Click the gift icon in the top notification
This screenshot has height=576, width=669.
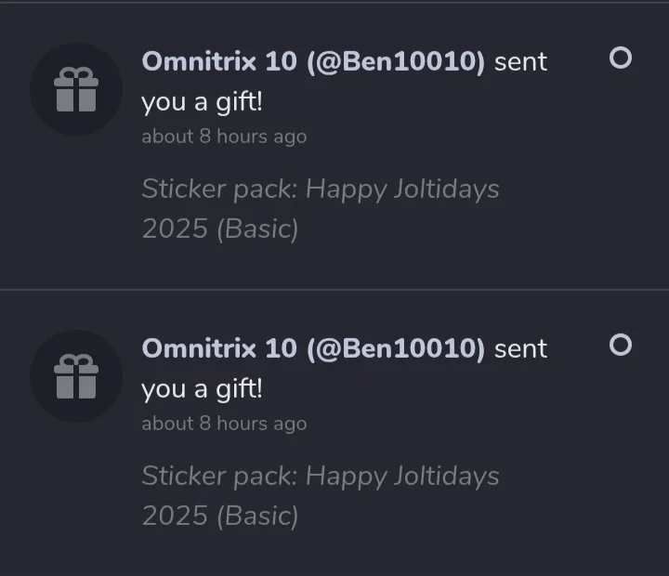click(x=75, y=90)
